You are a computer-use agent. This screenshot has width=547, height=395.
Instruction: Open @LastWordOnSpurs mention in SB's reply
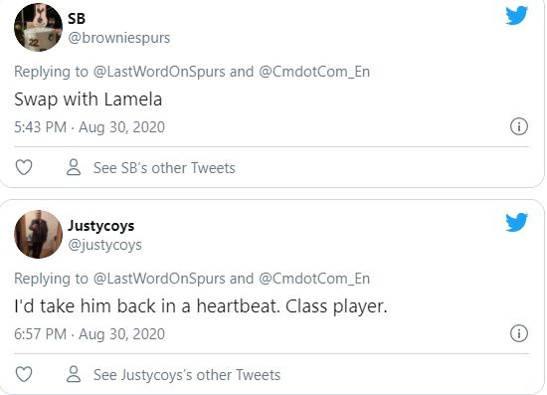(x=159, y=72)
